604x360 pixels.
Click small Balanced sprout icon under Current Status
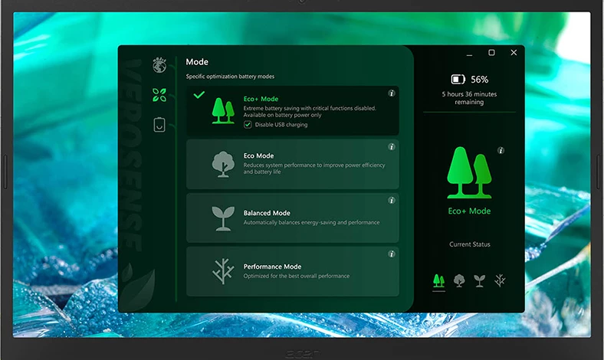(x=479, y=280)
